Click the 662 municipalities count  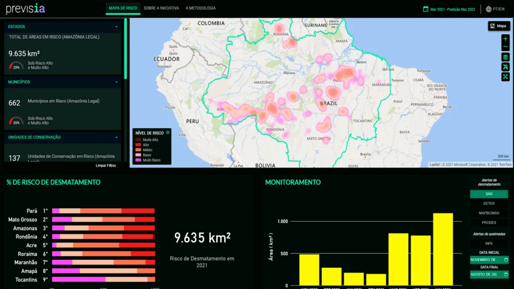click(15, 103)
